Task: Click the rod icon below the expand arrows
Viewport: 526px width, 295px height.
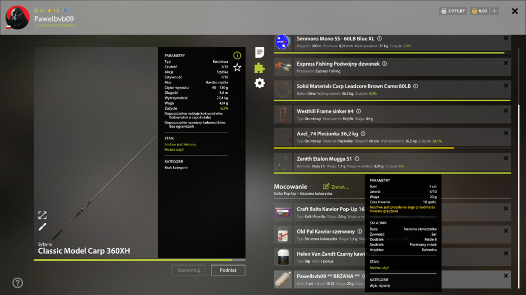Action: tap(42, 227)
